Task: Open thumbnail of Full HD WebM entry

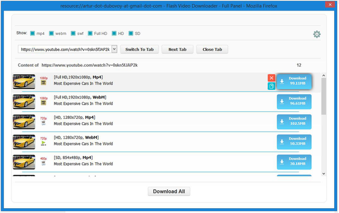Action: pyautogui.click(x=24, y=101)
